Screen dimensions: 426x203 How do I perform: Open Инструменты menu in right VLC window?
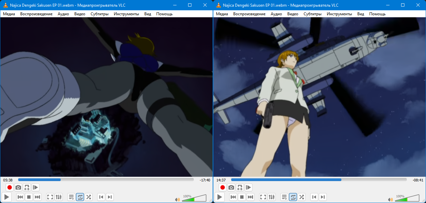339,14
